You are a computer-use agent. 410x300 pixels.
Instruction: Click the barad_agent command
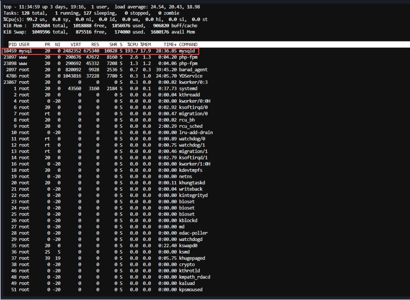pyautogui.click(x=193, y=70)
